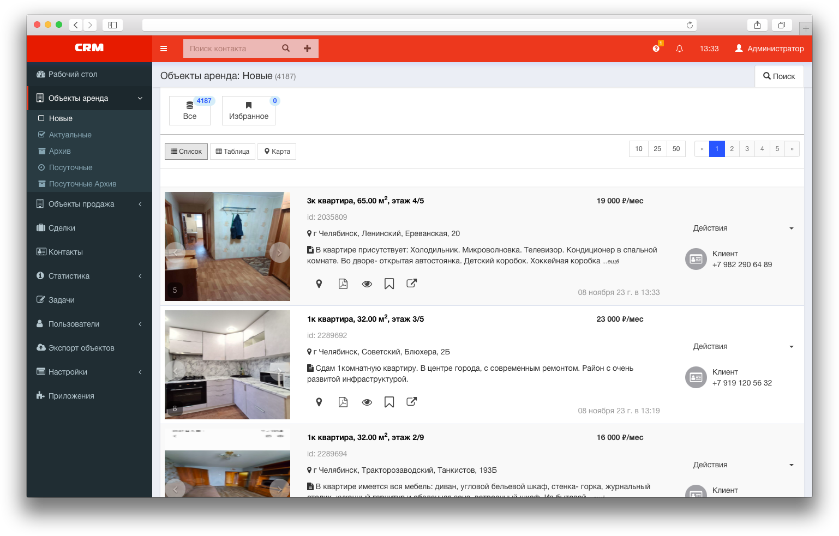Go to page 2

tap(732, 149)
